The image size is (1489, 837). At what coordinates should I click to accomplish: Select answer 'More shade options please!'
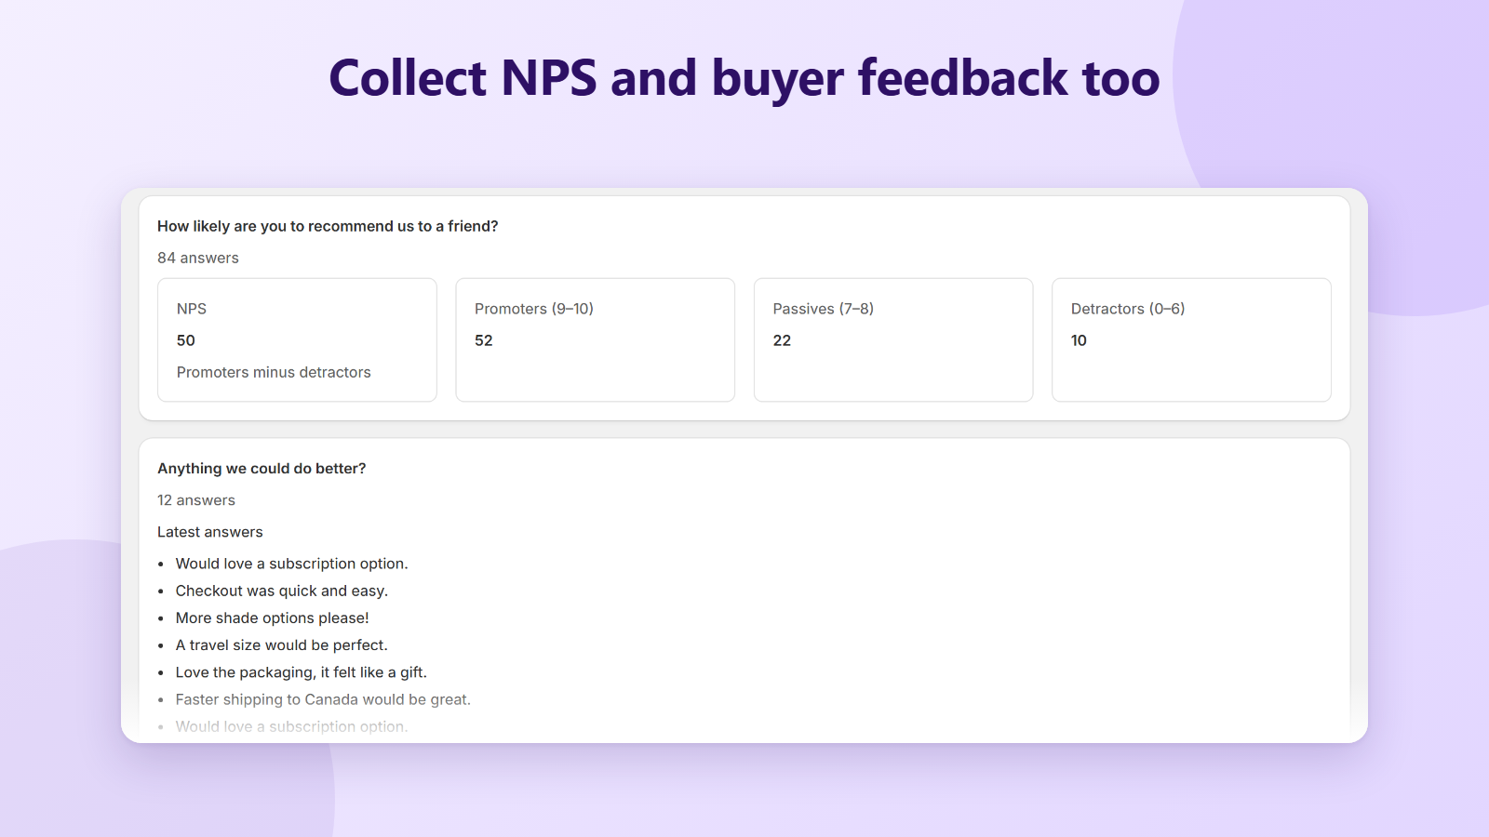pos(273,618)
